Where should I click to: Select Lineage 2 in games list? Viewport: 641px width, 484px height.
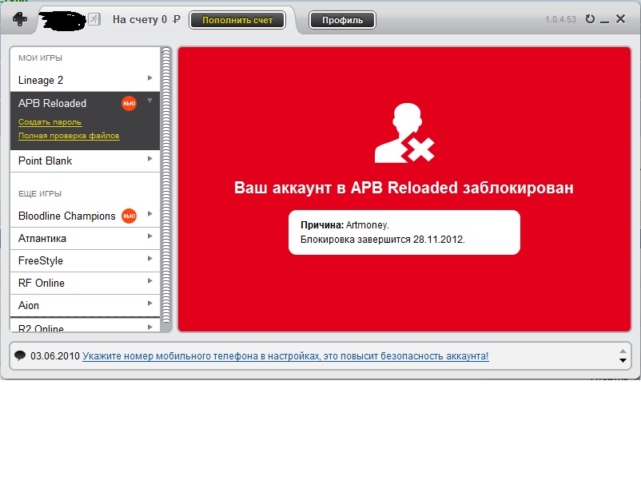point(85,80)
